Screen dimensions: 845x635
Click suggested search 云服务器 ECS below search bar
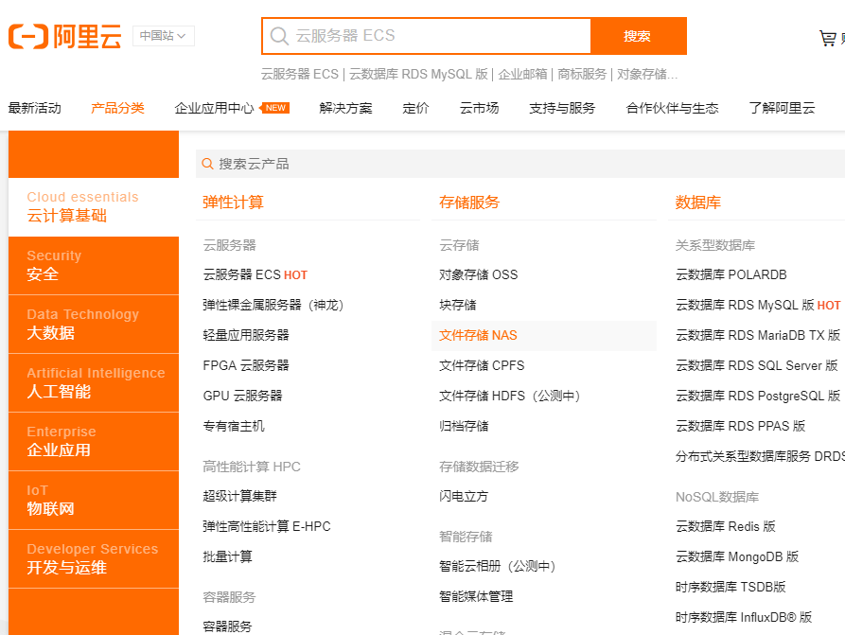300,75
